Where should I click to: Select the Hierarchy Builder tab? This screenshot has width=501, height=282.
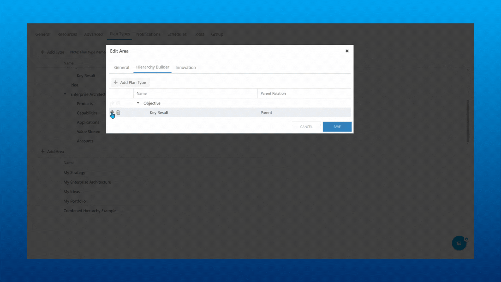coord(153,67)
